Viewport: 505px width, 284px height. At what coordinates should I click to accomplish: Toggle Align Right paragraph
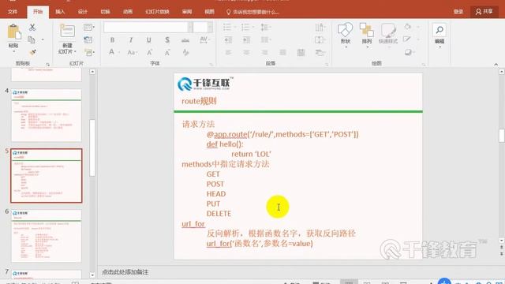coord(264,52)
